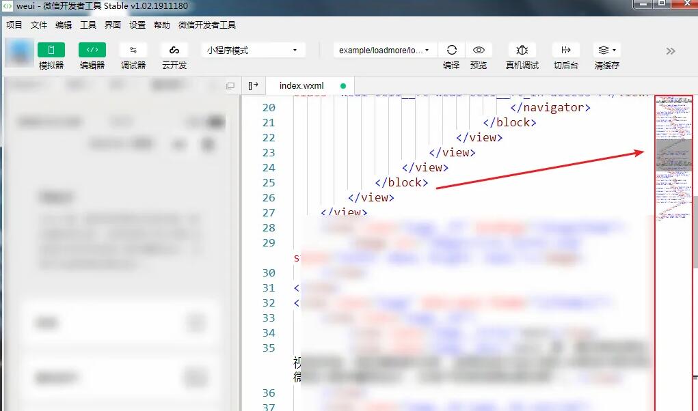Open the 帮助 menu
This screenshot has height=411, width=698.
[x=162, y=25]
